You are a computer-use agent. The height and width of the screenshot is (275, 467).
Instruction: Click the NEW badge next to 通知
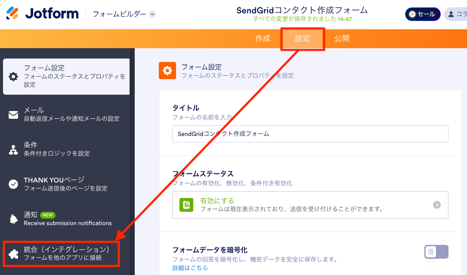coord(48,215)
